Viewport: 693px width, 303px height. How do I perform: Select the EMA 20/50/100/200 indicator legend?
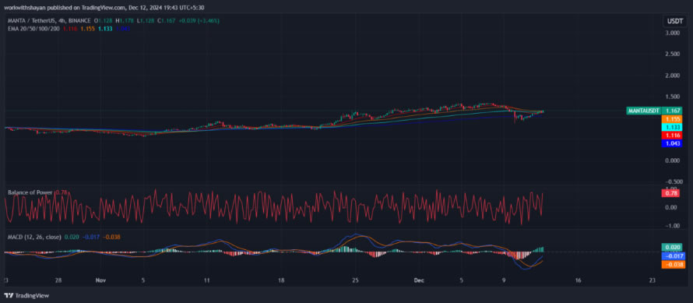pos(33,28)
